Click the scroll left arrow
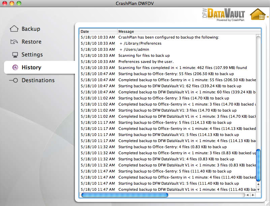The image size is (270, 206). tap(247, 195)
